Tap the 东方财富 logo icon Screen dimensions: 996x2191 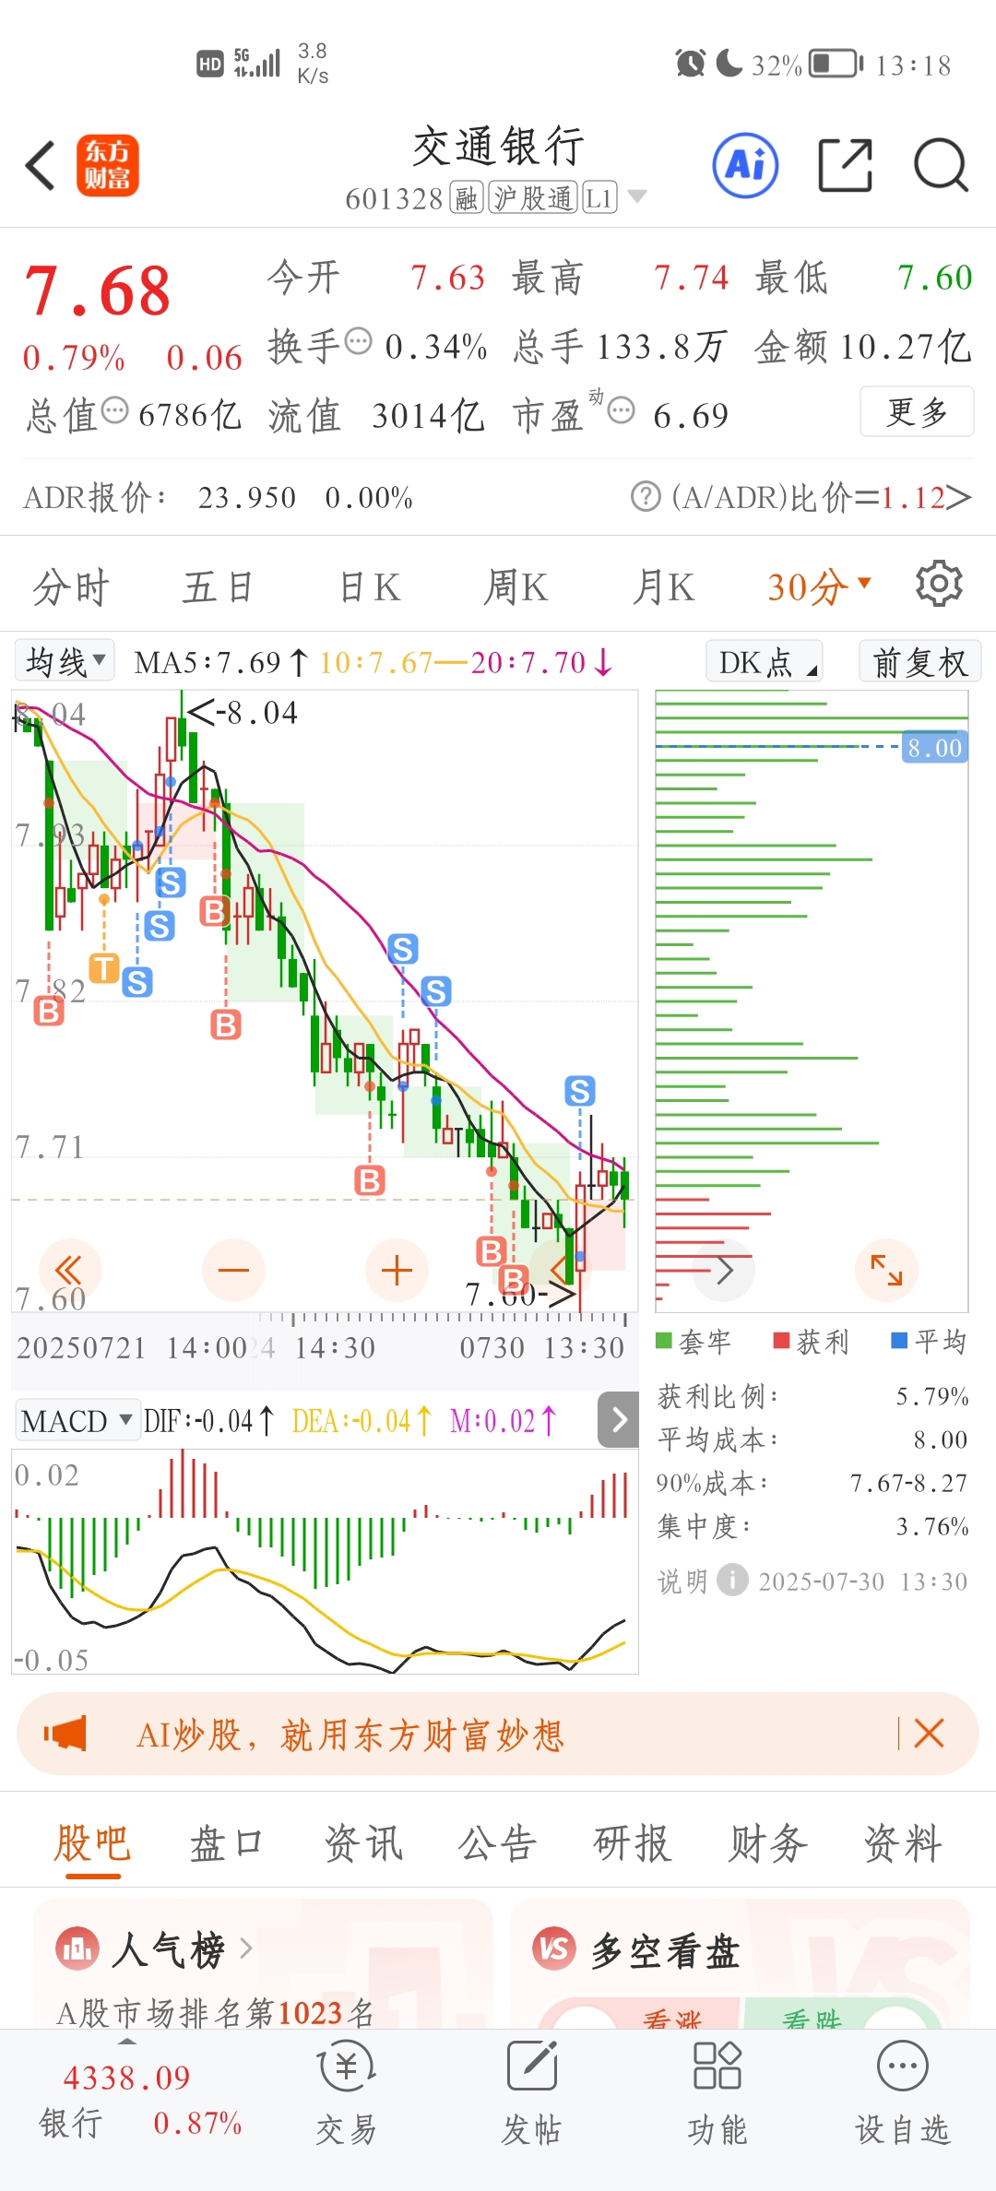(108, 166)
